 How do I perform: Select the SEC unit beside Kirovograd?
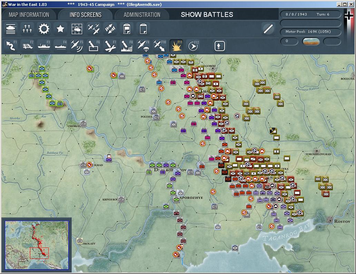(83, 165)
